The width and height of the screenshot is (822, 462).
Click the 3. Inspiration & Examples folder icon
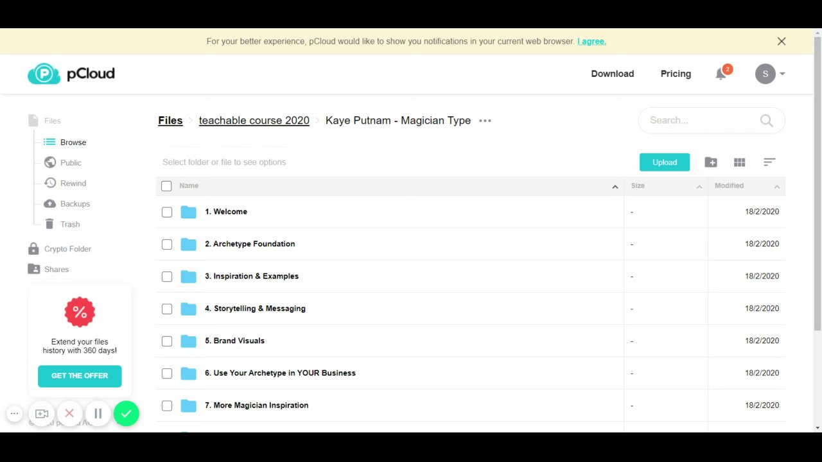click(188, 277)
